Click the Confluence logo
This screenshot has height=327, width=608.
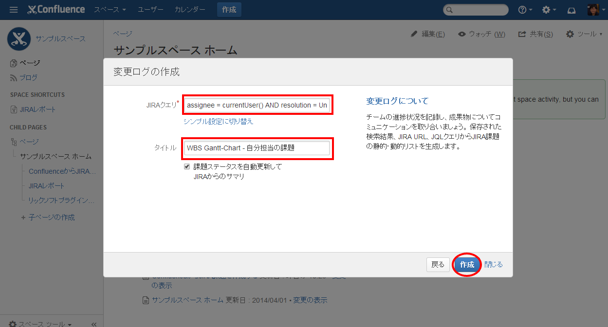pyautogui.click(x=56, y=10)
